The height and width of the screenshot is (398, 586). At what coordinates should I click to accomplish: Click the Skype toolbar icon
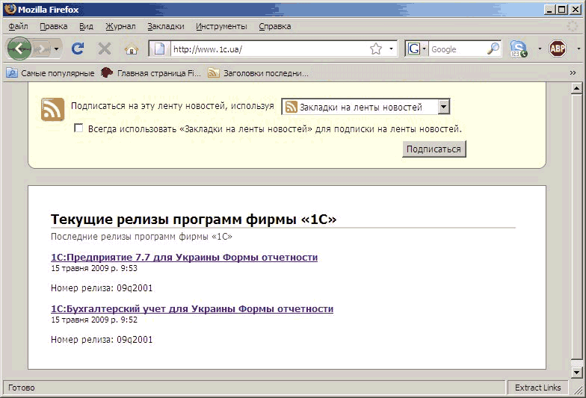(519, 49)
